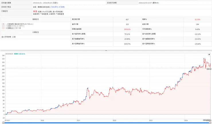This screenshot has height=124, width=212.
Task: Click the 617 total trades value
Action: click(x=127, y=19)
